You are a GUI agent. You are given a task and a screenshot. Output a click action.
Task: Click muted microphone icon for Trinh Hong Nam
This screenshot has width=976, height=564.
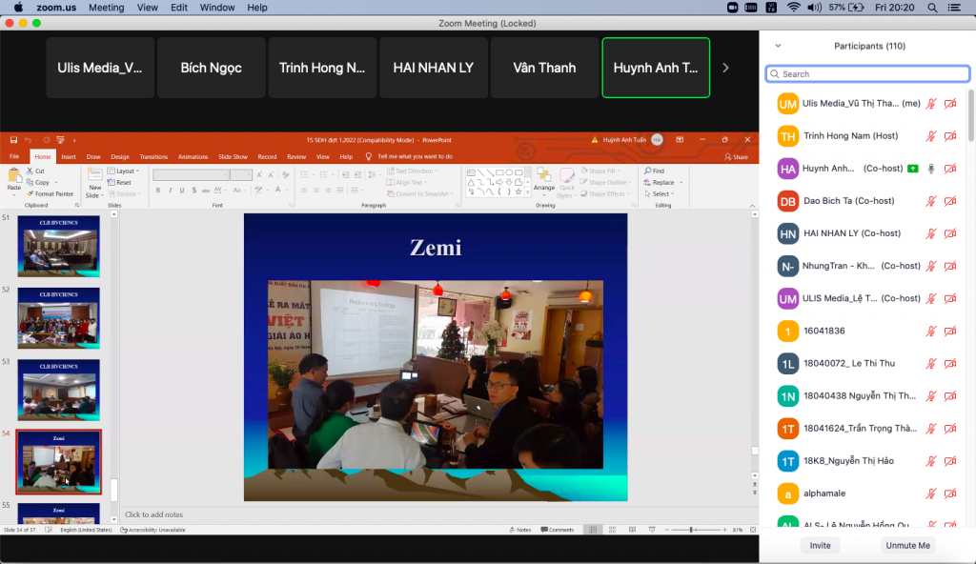pyautogui.click(x=930, y=136)
